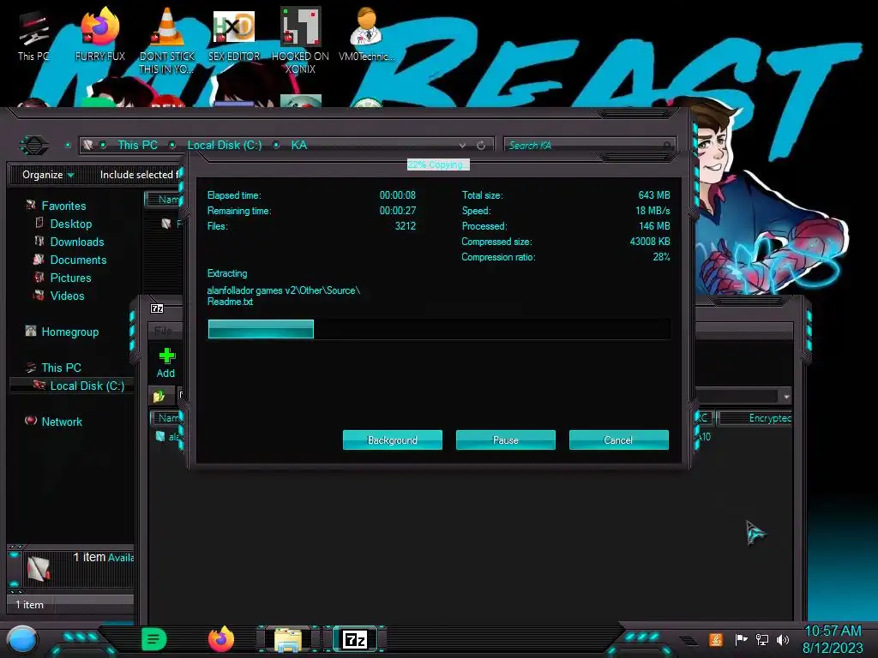The width and height of the screenshot is (878, 658).
Task: Switch to 7-Zip taskbar button
Action: tap(355, 639)
